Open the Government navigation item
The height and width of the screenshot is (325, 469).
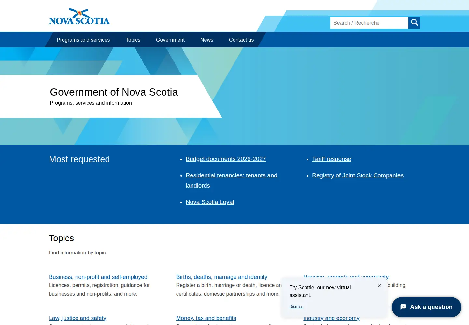(170, 40)
